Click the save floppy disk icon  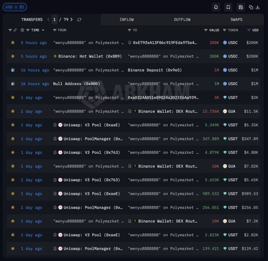(x=241, y=7)
